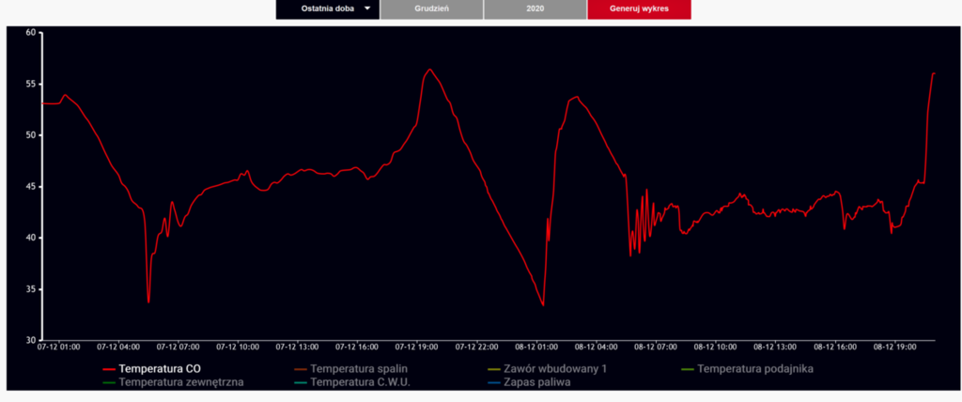
Task: Enable the Zapas paliwa legend entry
Action: click(x=536, y=382)
